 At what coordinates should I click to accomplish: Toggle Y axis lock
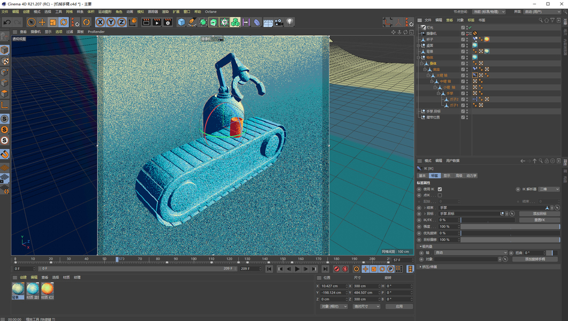tap(111, 22)
